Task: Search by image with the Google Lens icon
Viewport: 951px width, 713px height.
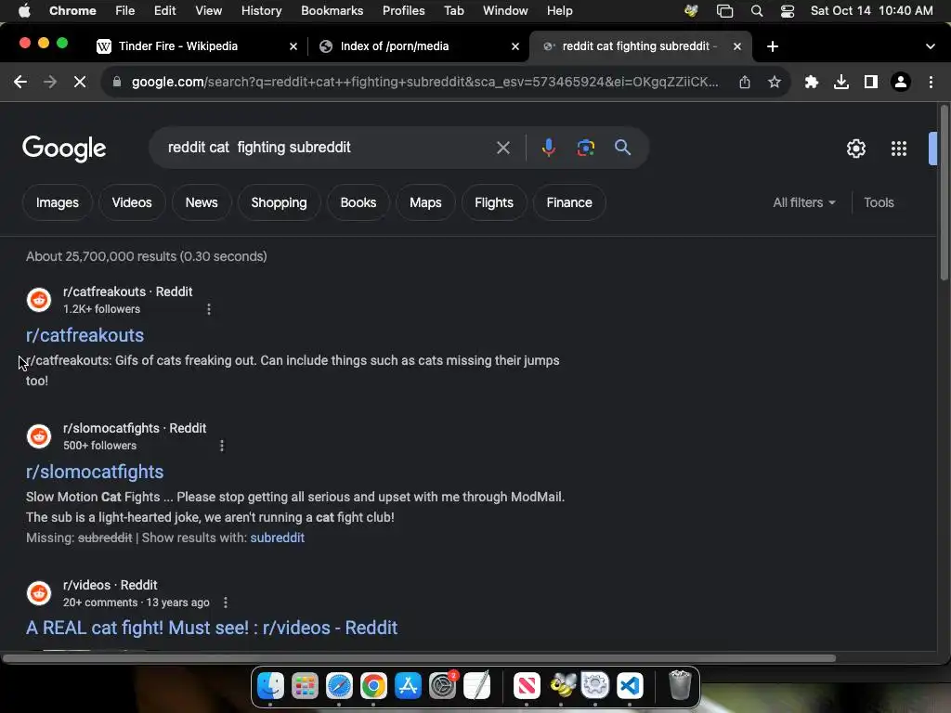Action: point(585,148)
